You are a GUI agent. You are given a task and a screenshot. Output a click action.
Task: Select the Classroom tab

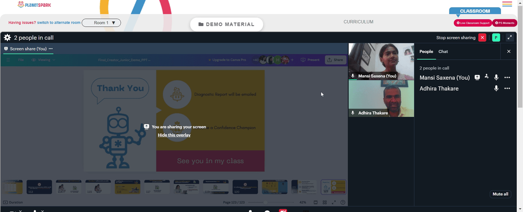(475, 11)
